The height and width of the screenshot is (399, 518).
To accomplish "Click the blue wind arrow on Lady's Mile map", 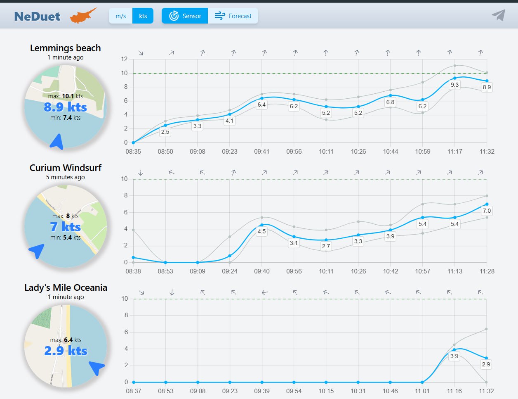I will point(97,368).
